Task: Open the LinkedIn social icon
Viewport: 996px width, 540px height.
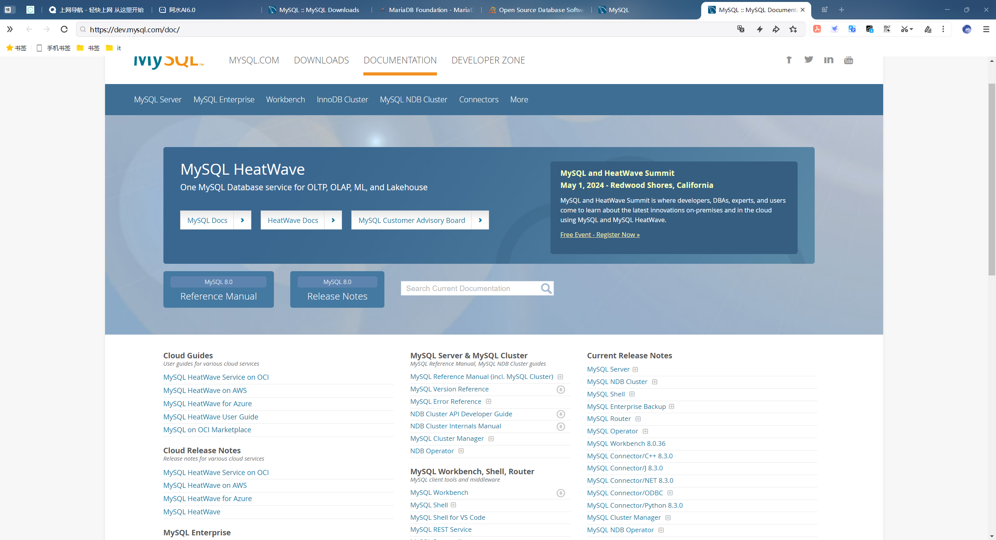Action: pyautogui.click(x=829, y=60)
